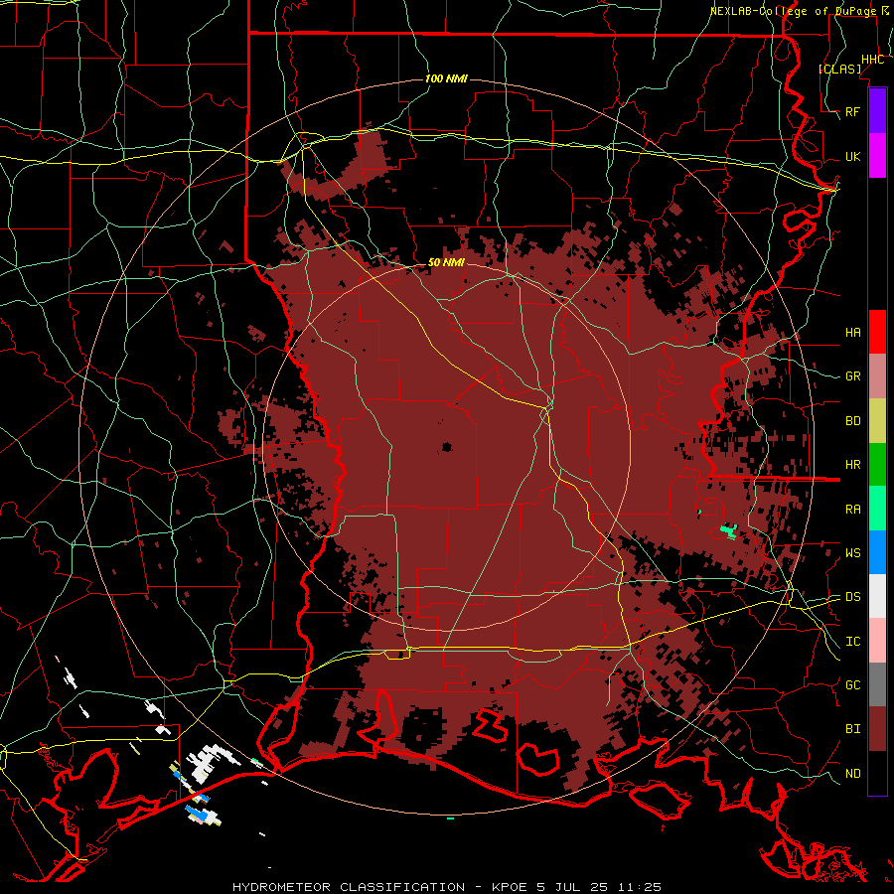Viewport: 894px width, 894px height.
Task: Click the 11:25 timestamp in the caption
Action: coord(639,887)
